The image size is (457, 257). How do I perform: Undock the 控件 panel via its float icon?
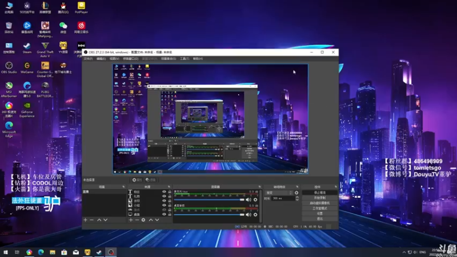click(336, 187)
